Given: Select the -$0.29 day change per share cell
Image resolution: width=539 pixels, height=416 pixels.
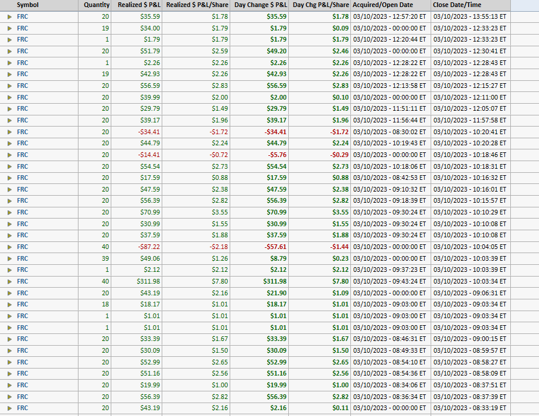Looking at the screenshot, I should pyautogui.click(x=320, y=155).
